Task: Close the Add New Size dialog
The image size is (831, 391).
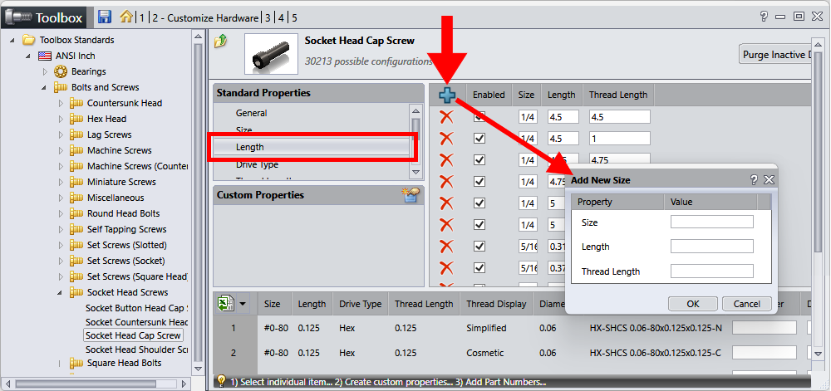Action: (769, 180)
